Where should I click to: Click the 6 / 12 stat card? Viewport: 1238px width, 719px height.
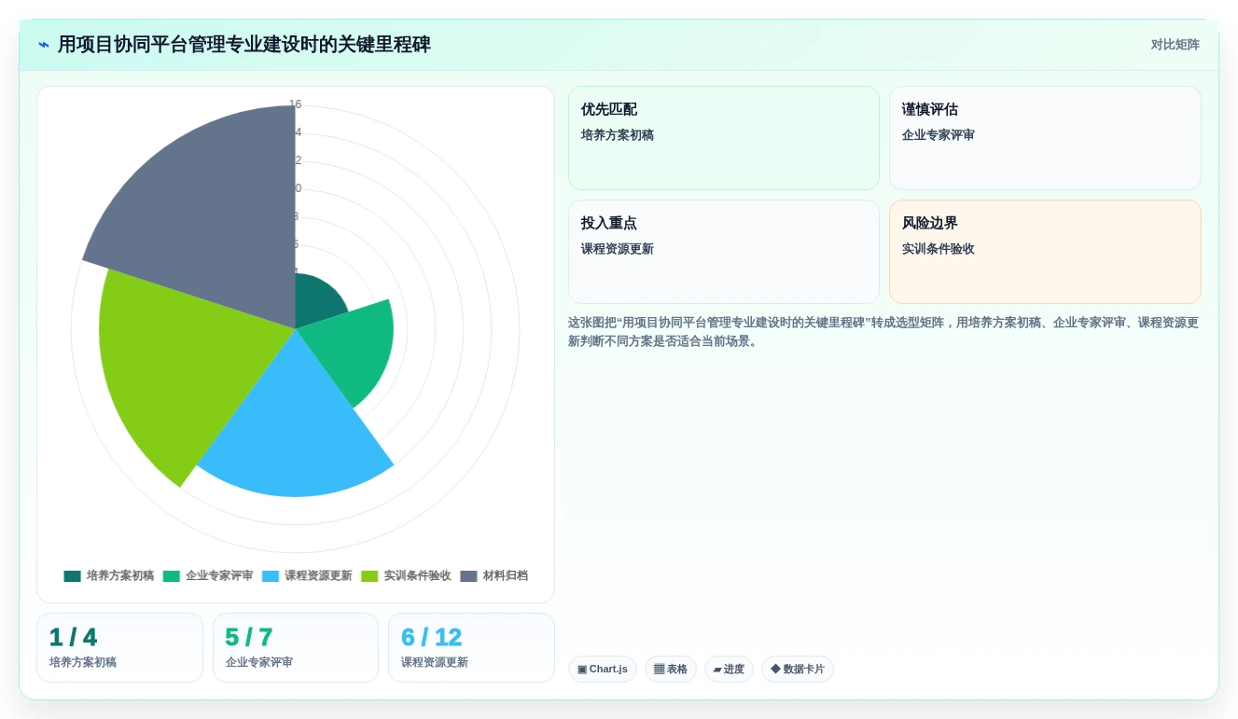(471, 647)
